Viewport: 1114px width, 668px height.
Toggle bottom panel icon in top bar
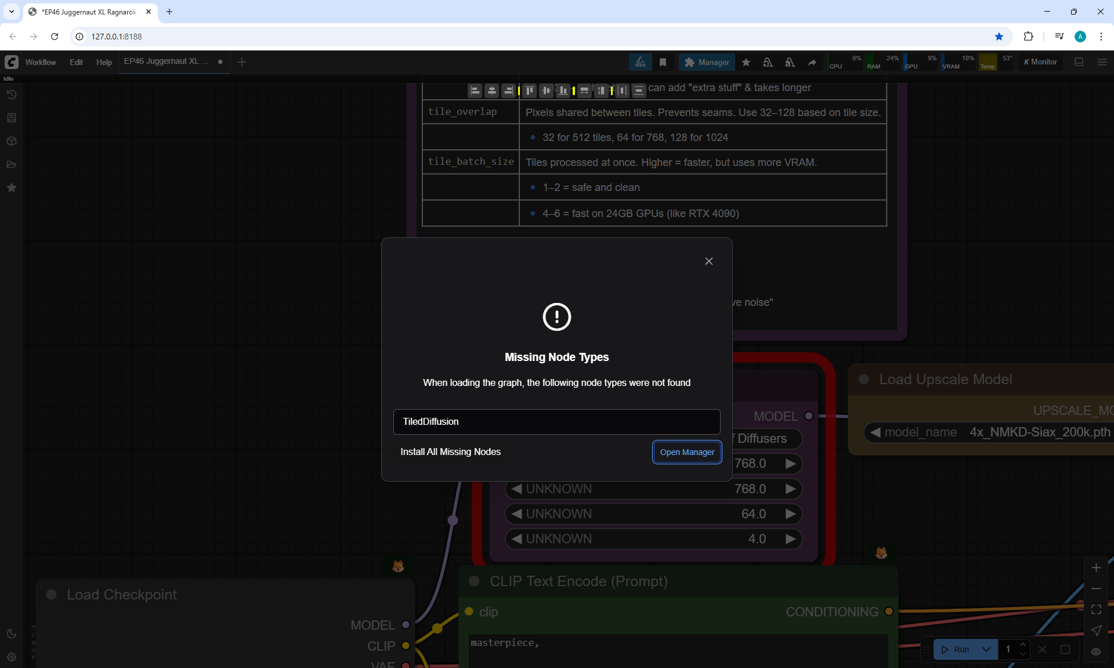click(x=1079, y=62)
